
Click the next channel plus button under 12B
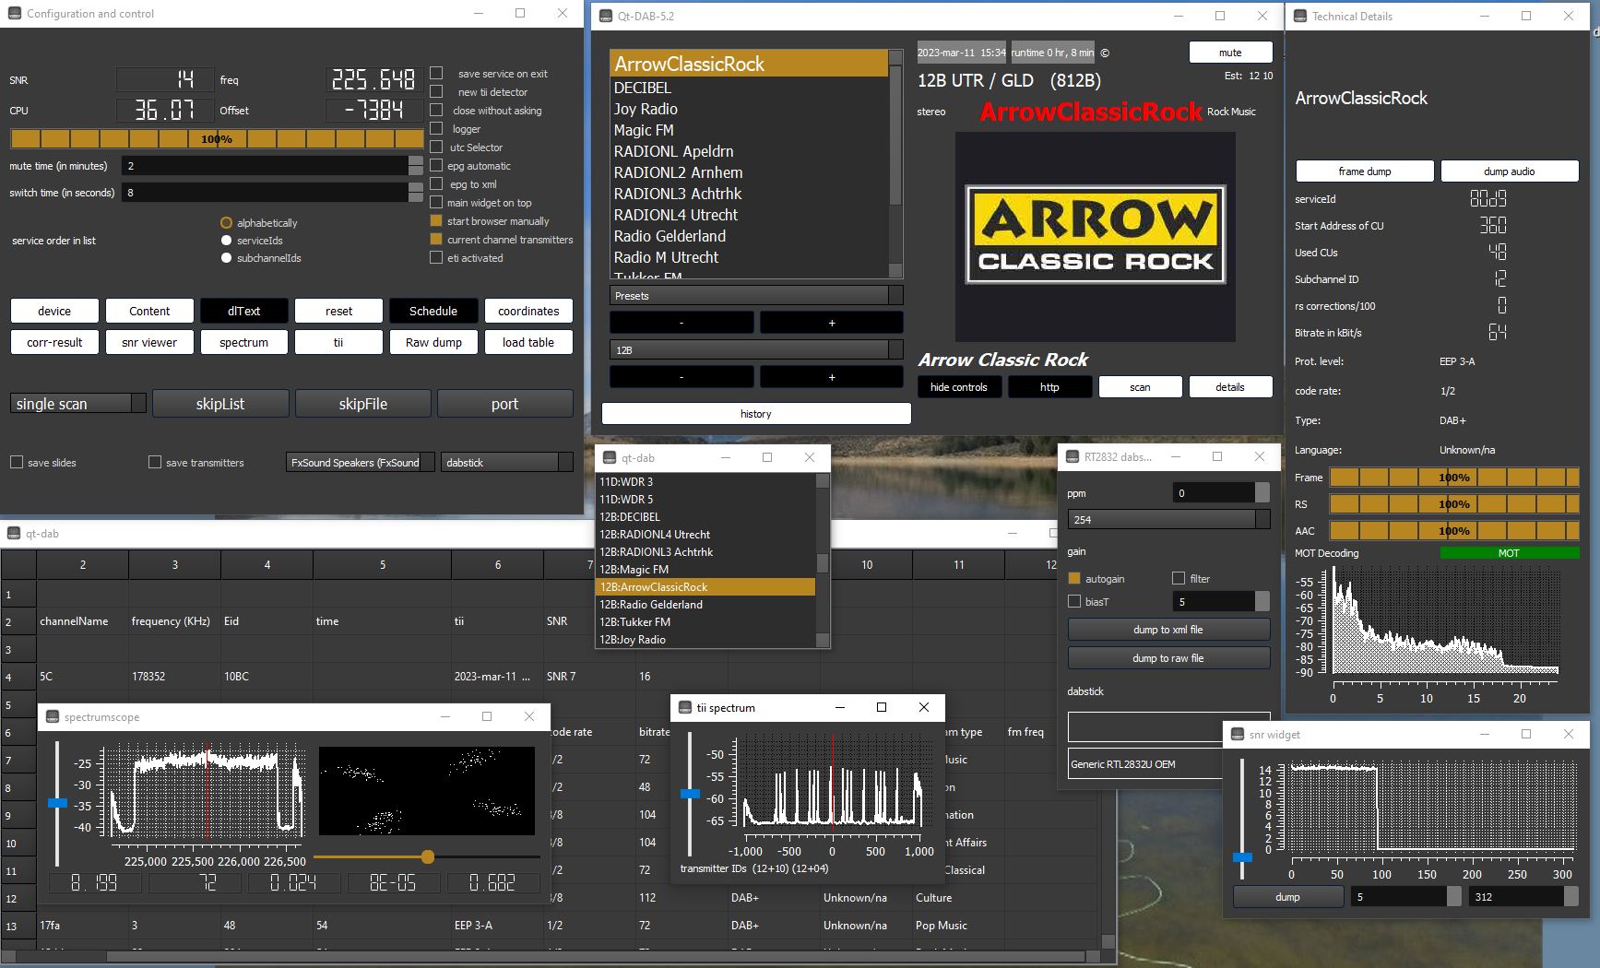(x=831, y=377)
